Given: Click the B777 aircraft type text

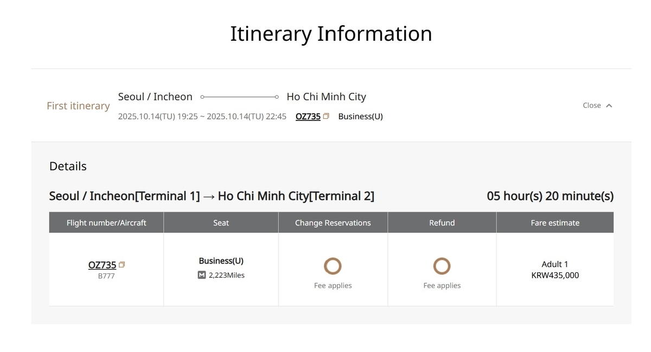Looking at the screenshot, I should [106, 276].
